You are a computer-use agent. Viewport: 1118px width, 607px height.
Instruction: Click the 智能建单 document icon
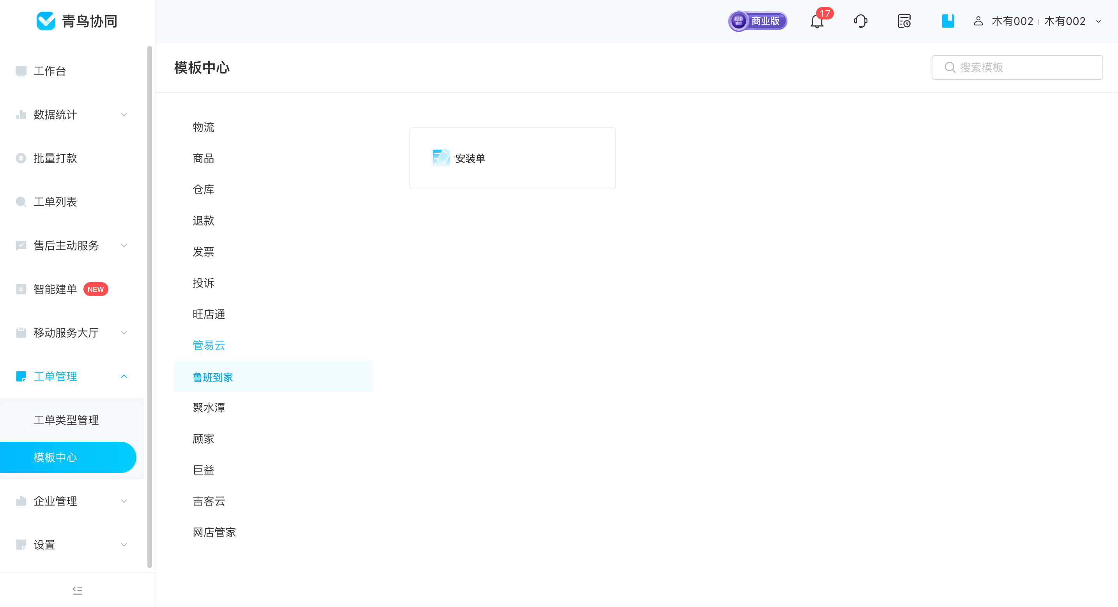[21, 289]
